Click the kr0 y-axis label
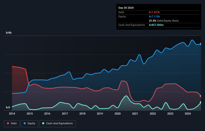Viewport: 205px width, 131px height. 8,107
